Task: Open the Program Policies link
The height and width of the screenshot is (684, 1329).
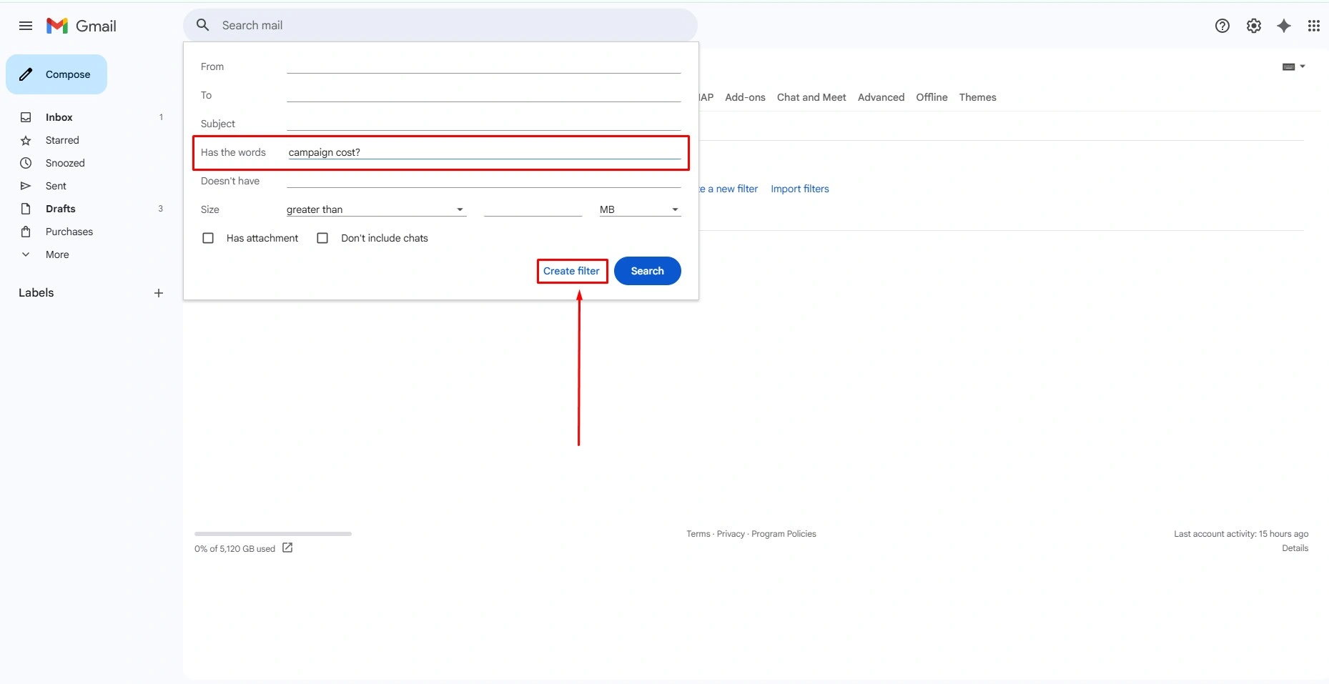Action: click(x=784, y=534)
